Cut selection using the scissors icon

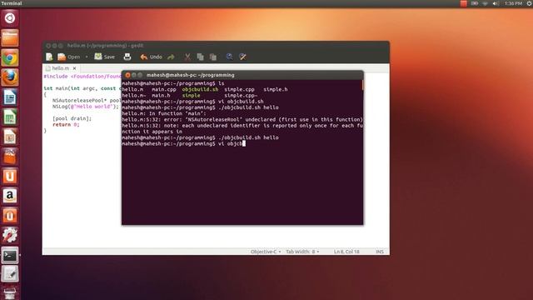(187, 57)
